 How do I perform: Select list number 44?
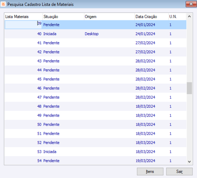tap(39, 70)
